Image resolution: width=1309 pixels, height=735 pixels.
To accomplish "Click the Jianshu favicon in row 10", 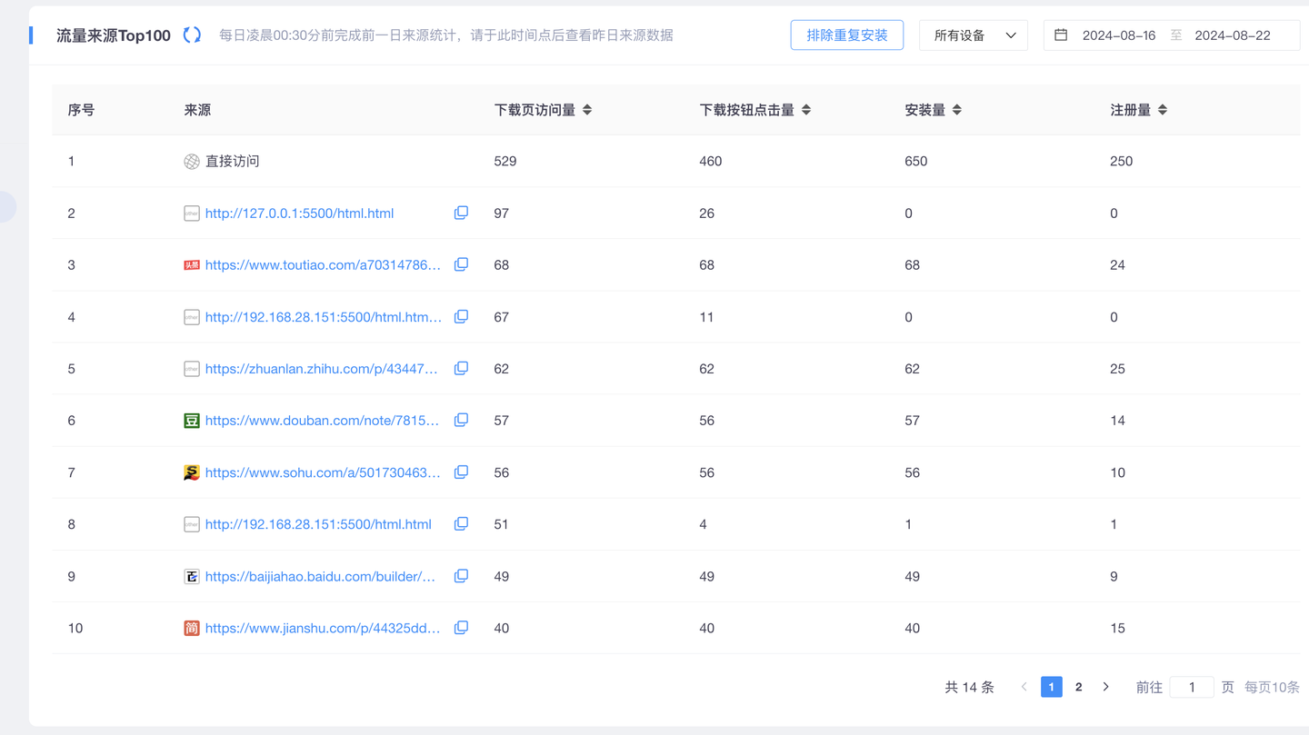I will 192,628.
